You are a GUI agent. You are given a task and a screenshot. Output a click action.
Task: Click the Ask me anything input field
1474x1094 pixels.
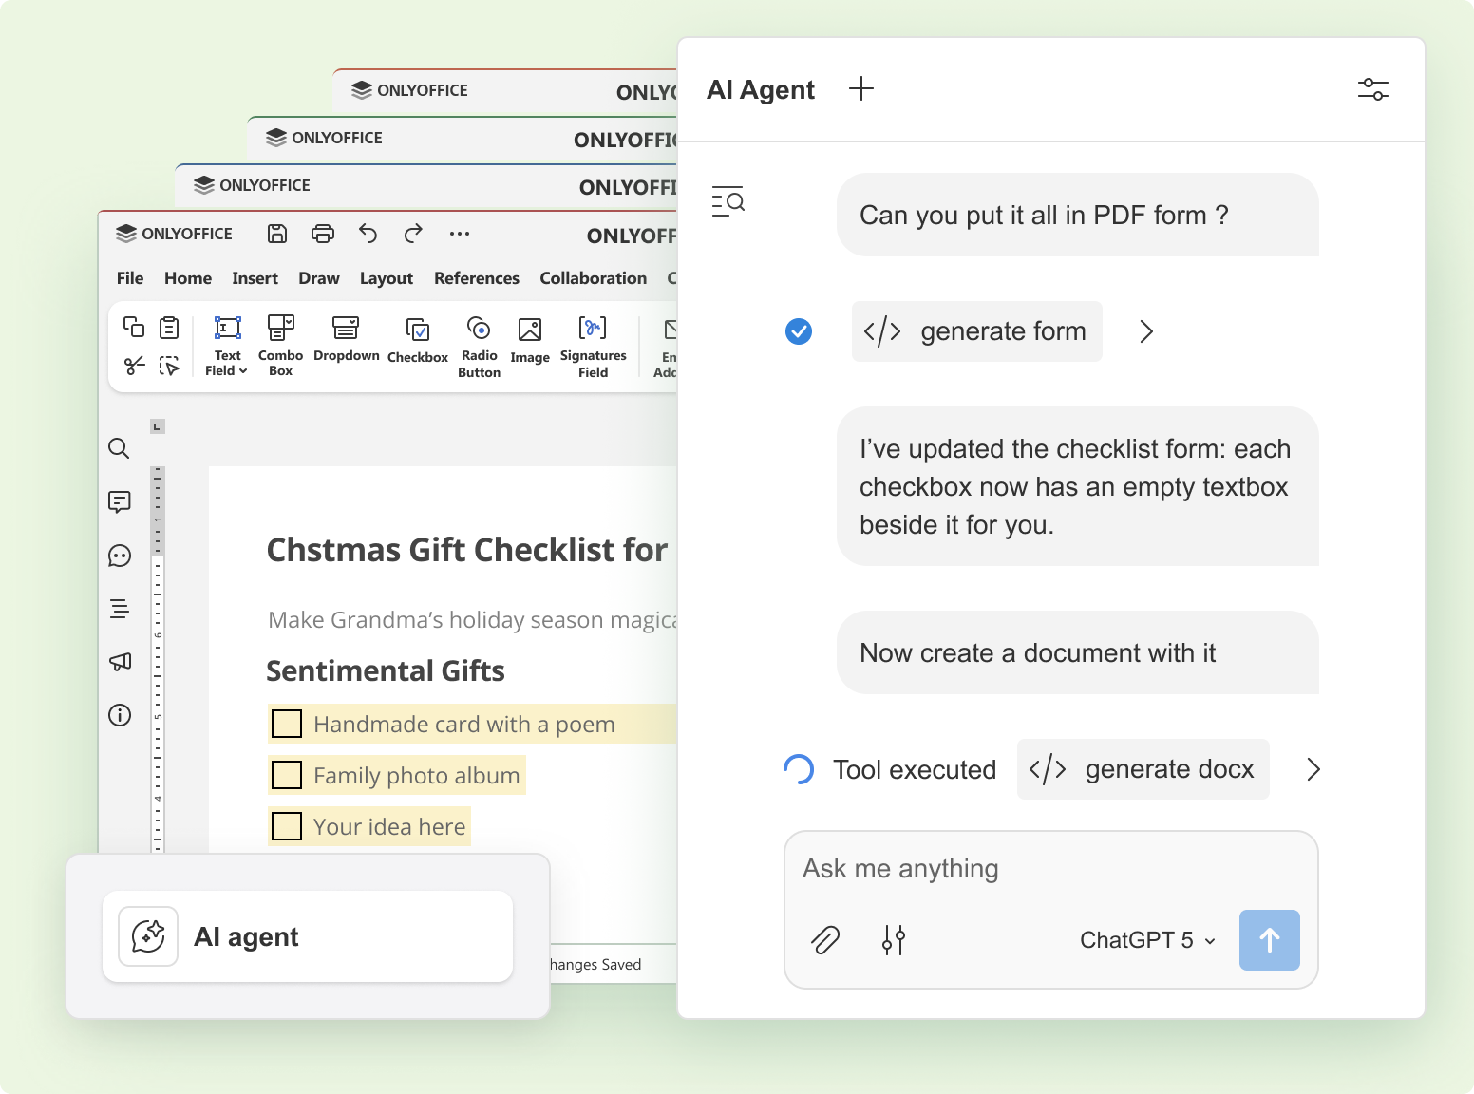click(x=1051, y=869)
